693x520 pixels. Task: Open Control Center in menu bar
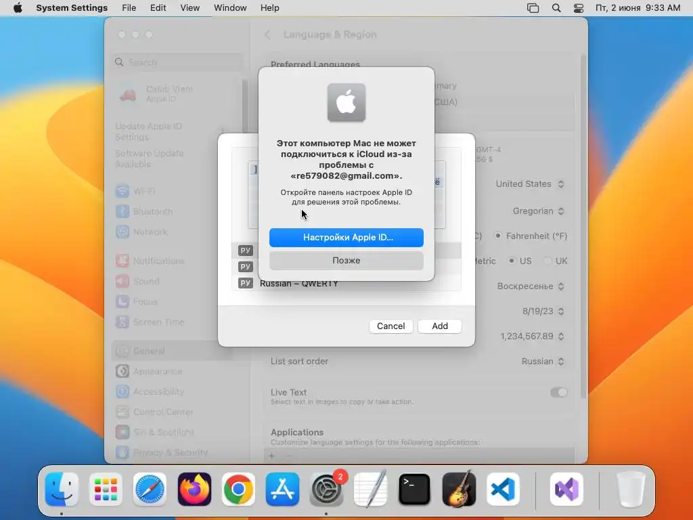(x=579, y=8)
